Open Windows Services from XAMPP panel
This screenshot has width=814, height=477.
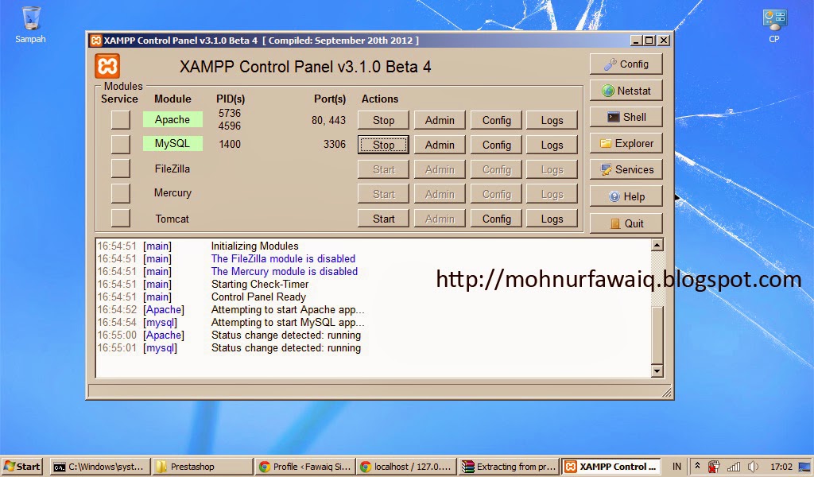(x=626, y=169)
